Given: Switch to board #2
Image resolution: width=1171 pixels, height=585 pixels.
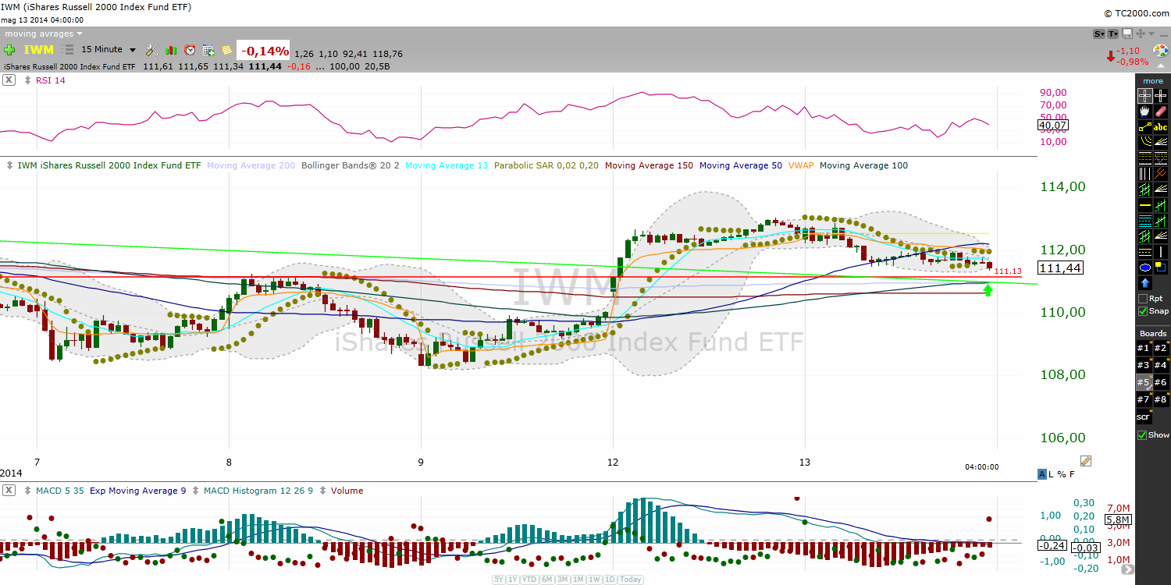Looking at the screenshot, I should (x=1162, y=348).
